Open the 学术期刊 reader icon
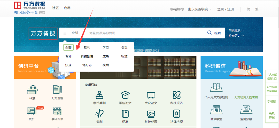The height and width of the screenshot is (128, 279). pos(99,95)
